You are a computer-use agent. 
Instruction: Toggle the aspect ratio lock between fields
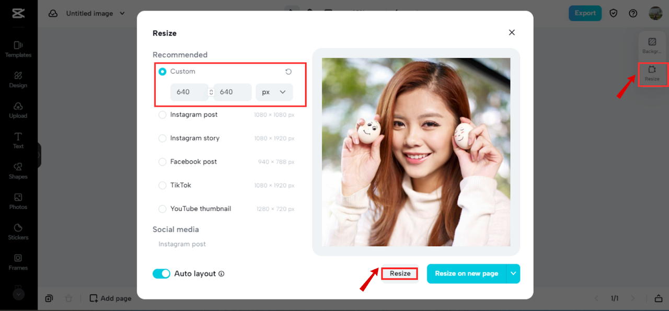211,92
